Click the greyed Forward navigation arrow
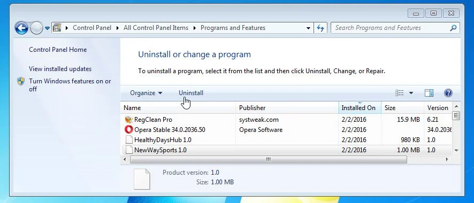 click(36, 28)
